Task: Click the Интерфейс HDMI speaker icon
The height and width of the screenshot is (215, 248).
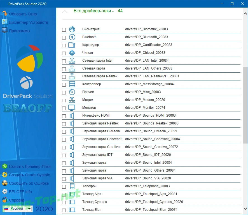Action: (72, 116)
